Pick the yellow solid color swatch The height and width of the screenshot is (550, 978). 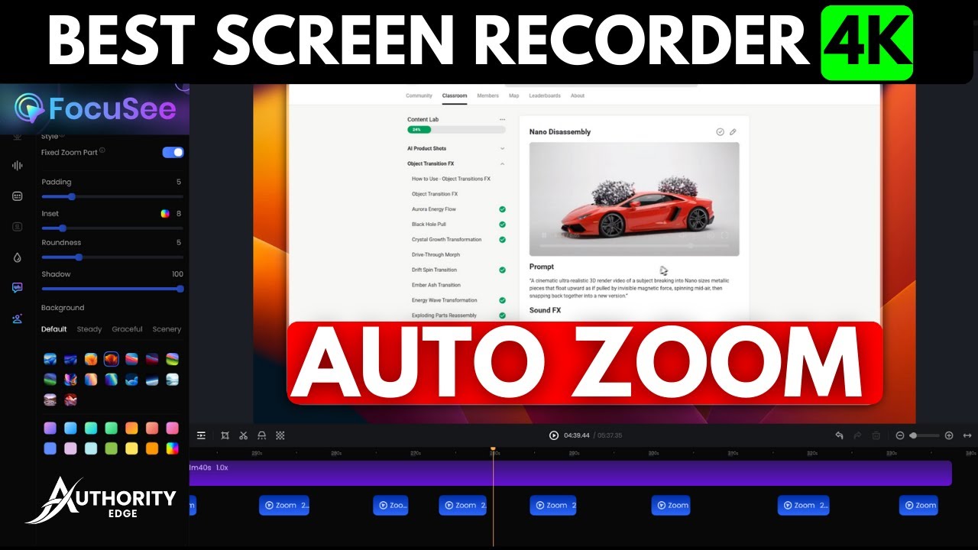click(131, 448)
